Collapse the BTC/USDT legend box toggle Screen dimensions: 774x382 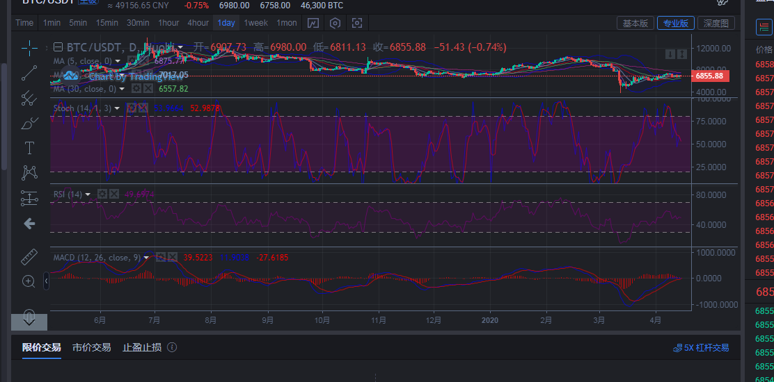[x=58, y=47]
